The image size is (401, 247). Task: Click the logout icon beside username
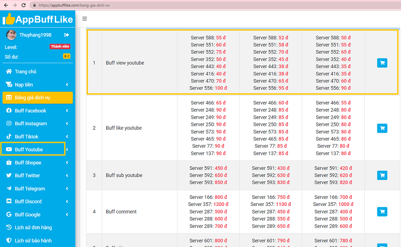click(67, 35)
